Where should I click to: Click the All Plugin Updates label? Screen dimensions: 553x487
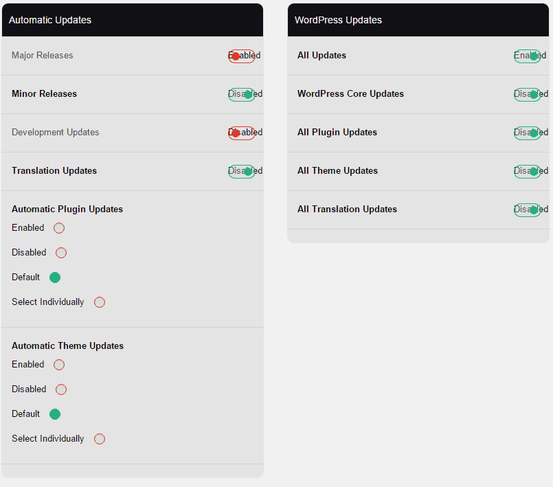pyautogui.click(x=337, y=133)
